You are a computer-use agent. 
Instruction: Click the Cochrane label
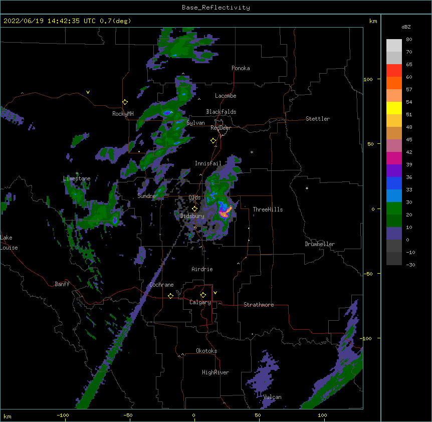coord(161,285)
